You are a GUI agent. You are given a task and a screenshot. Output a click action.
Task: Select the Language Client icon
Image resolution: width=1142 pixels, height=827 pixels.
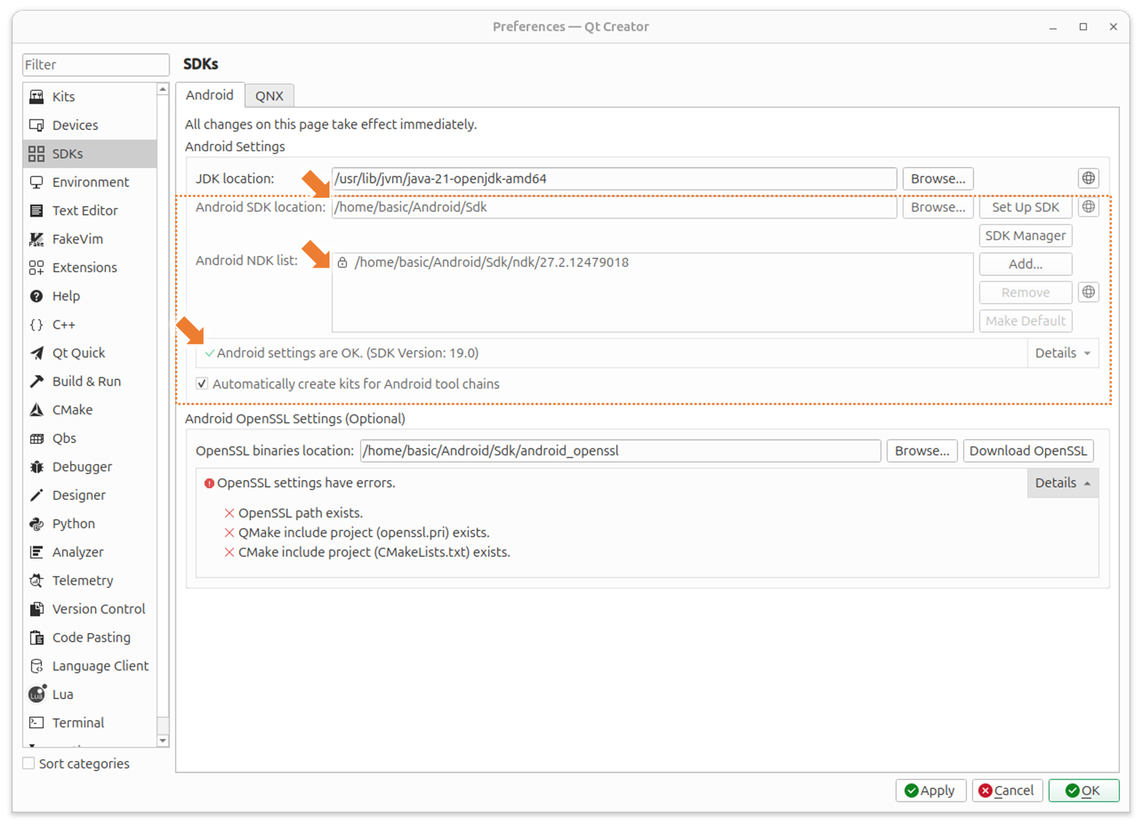pyautogui.click(x=36, y=666)
